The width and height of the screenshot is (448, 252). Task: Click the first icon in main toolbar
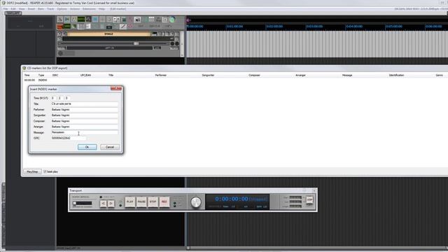(x=60, y=20)
